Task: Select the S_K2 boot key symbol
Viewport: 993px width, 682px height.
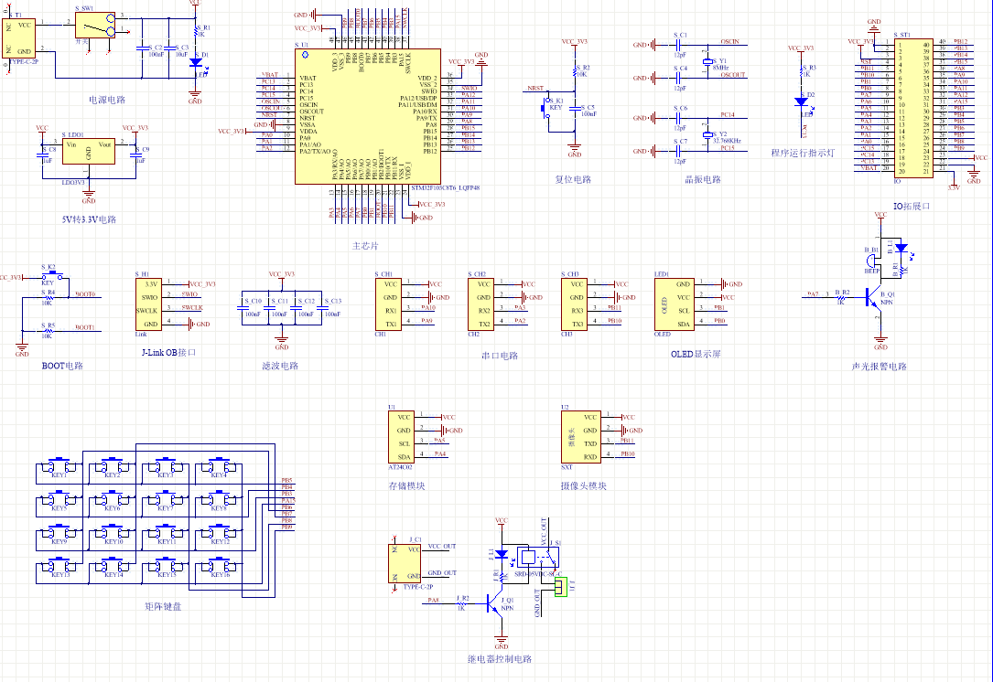Action: [52, 274]
